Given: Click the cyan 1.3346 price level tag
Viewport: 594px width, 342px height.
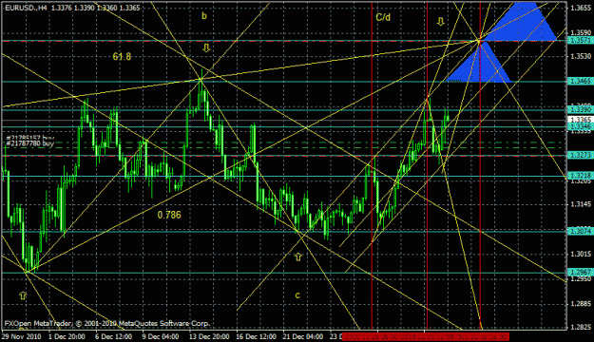Looking at the screenshot, I should (x=580, y=126).
